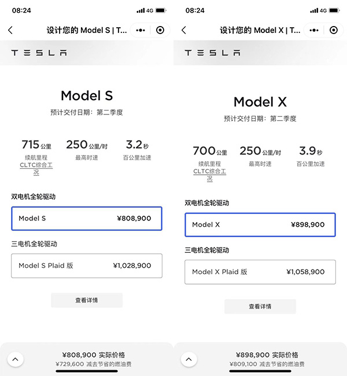347x376 pixels.
Task: Go back from the Model X page
Action: [184, 30]
